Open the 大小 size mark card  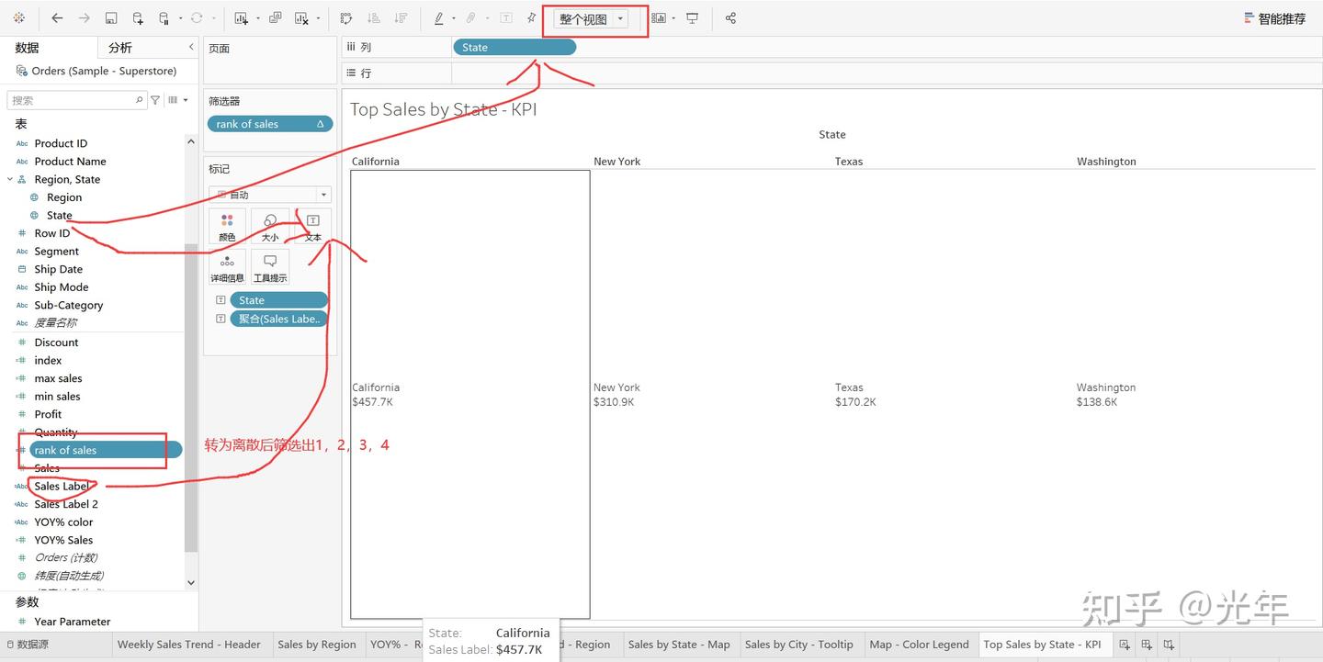[270, 227]
